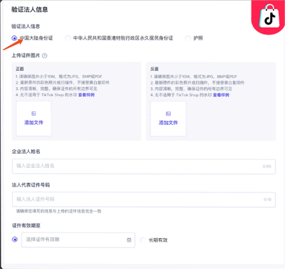
Task: Open 查看样例 link in 反面 section
Action: point(221,95)
